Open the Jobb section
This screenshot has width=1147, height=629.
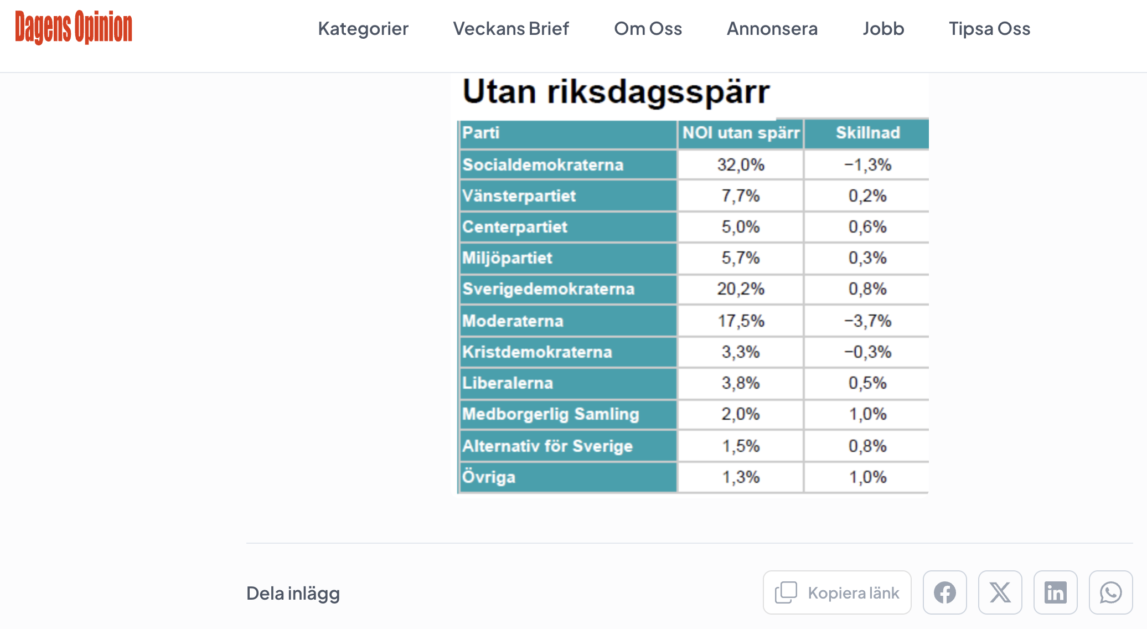click(883, 29)
